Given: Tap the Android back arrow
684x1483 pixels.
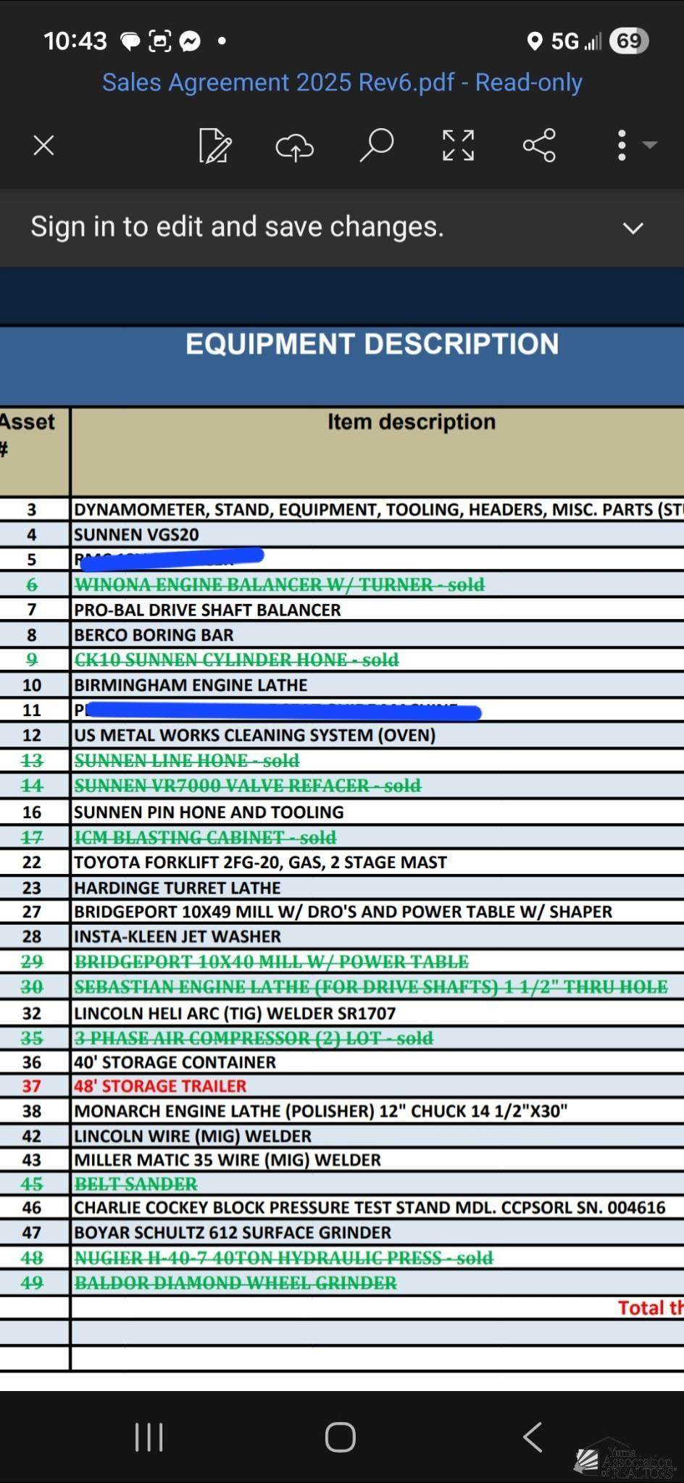Looking at the screenshot, I should point(533,1437).
